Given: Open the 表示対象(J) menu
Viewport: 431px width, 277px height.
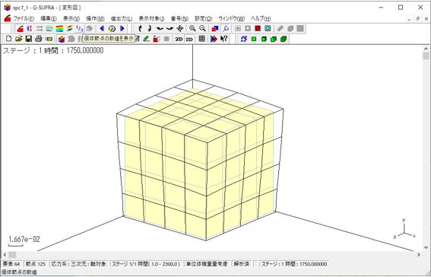Looking at the screenshot, I should click(x=151, y=18).
